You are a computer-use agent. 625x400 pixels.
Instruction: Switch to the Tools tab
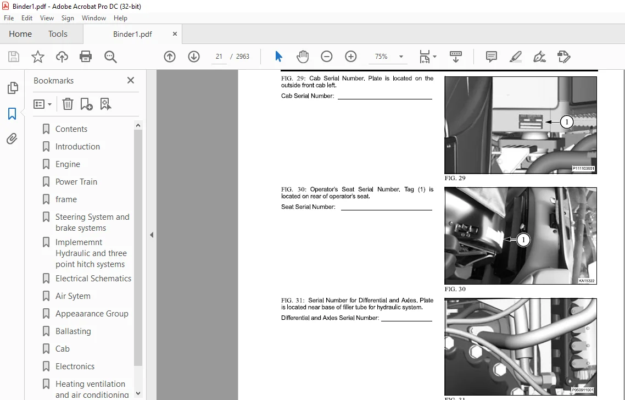tap(58, 34)
